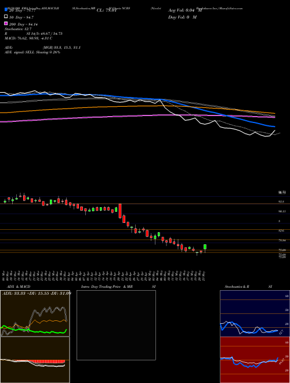Image resolution: width=290 pixels, height=383 pixels.
Task: Click the 92.8 price axis label
Action: point(281,202)
